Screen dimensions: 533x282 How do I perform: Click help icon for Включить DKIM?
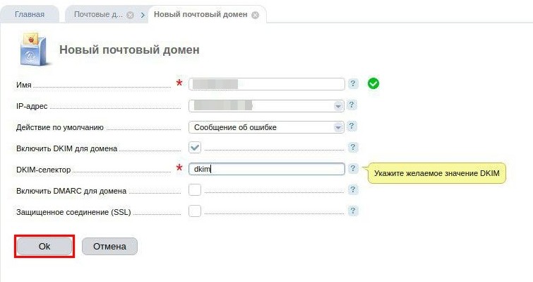[x=353, y=147]
